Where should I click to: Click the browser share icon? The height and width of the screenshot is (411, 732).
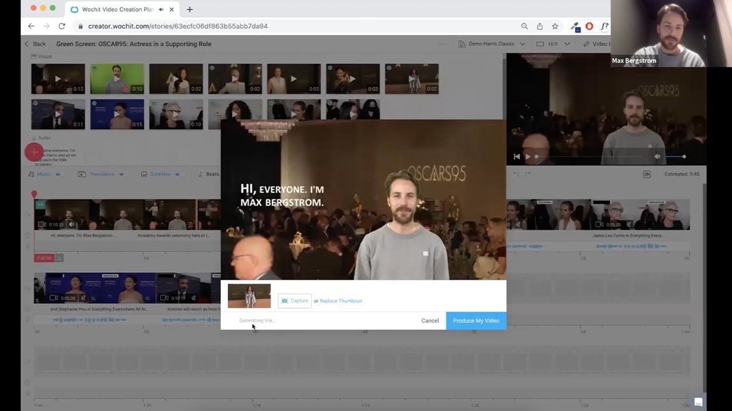[x=540, y=26]
